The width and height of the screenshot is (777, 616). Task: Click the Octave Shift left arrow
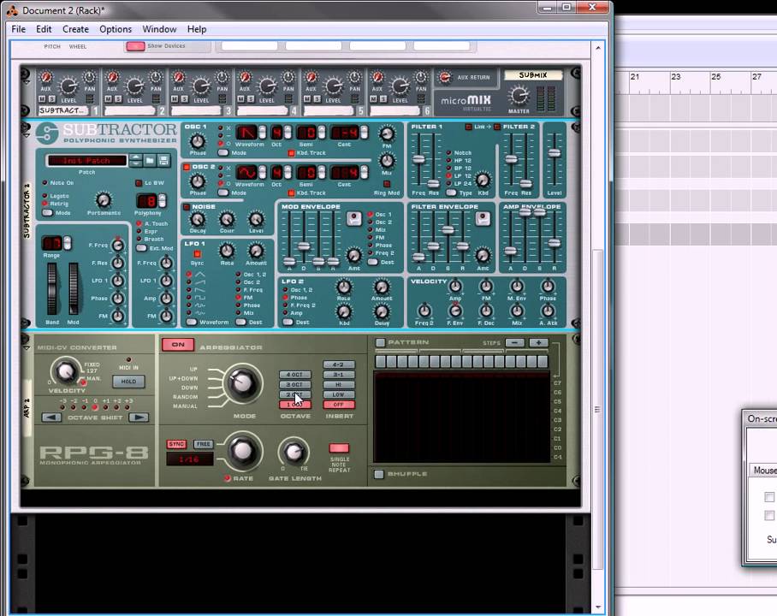(51, 418)
